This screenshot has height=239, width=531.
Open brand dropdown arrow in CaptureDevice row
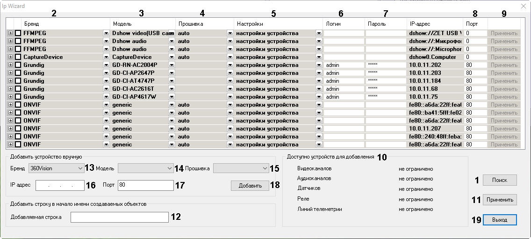click(106, 57)
